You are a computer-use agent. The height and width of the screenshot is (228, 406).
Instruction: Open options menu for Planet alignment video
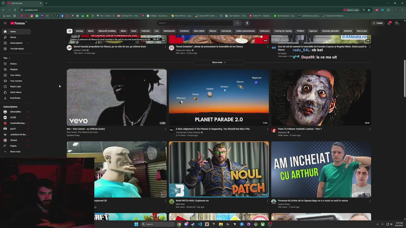267,129
